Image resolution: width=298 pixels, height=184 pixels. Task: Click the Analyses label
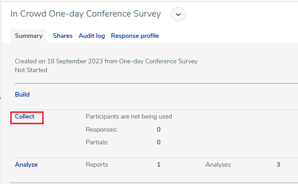(x=218, y=165)
